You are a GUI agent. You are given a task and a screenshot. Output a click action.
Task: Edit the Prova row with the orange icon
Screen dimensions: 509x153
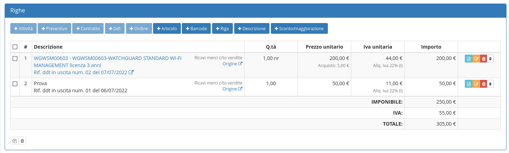[476, 84]
